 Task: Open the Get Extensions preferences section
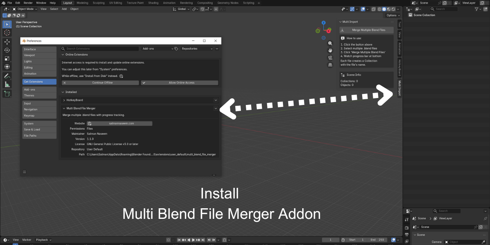tap(40, 82)
